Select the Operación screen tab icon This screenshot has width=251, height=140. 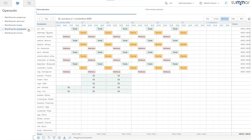coord(18,3)
